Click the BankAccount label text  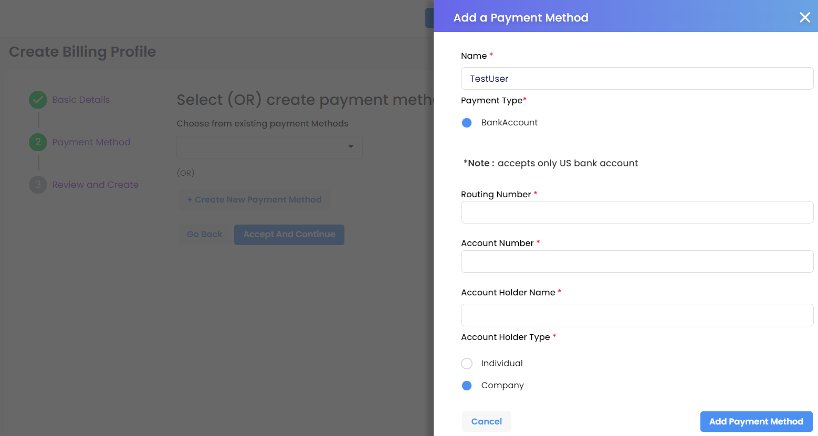pos(509,122)
